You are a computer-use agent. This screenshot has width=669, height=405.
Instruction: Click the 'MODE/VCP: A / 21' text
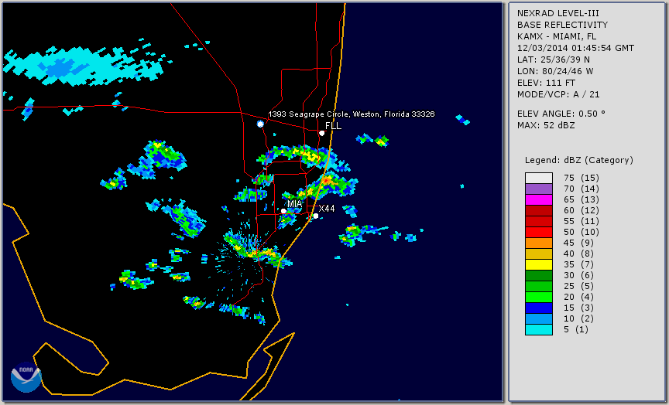click(558, 94)
